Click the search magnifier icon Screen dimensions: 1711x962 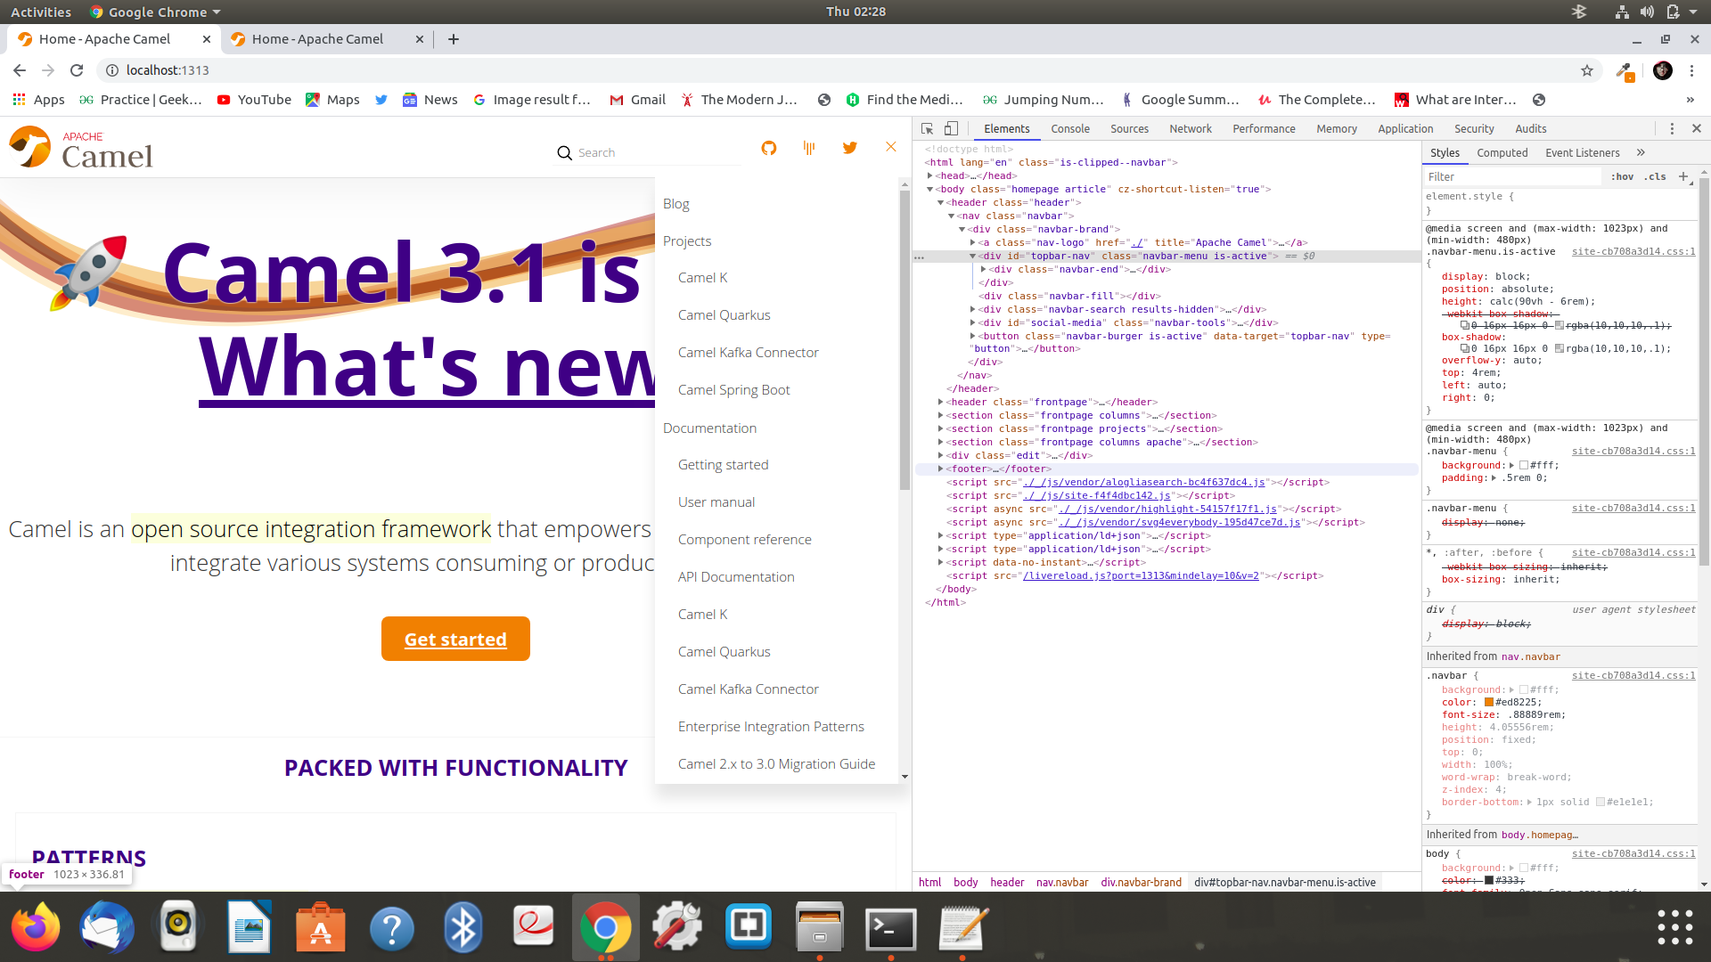(564, 153)
